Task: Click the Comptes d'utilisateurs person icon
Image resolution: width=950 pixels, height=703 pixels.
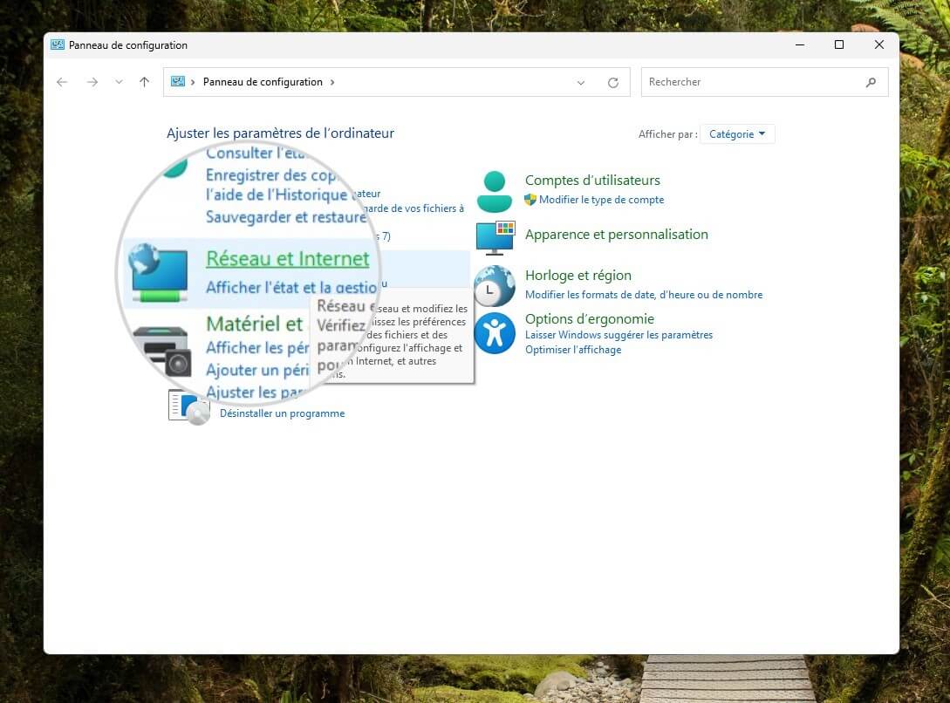Action: click(495, 191)
